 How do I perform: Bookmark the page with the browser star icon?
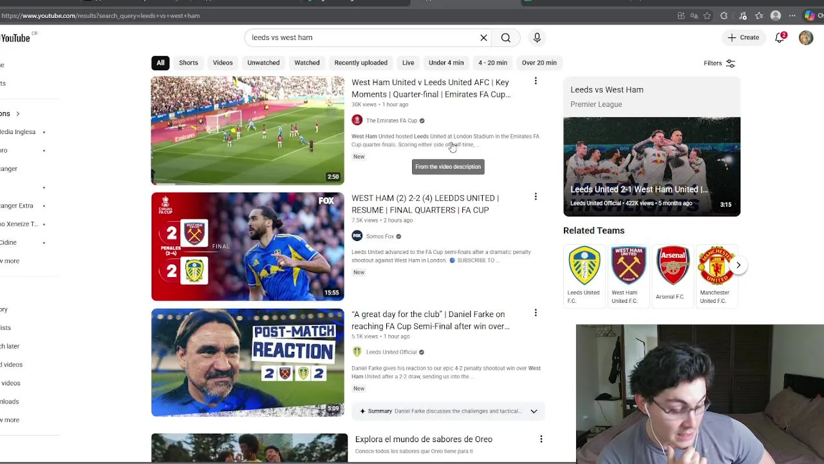point(707,15)
